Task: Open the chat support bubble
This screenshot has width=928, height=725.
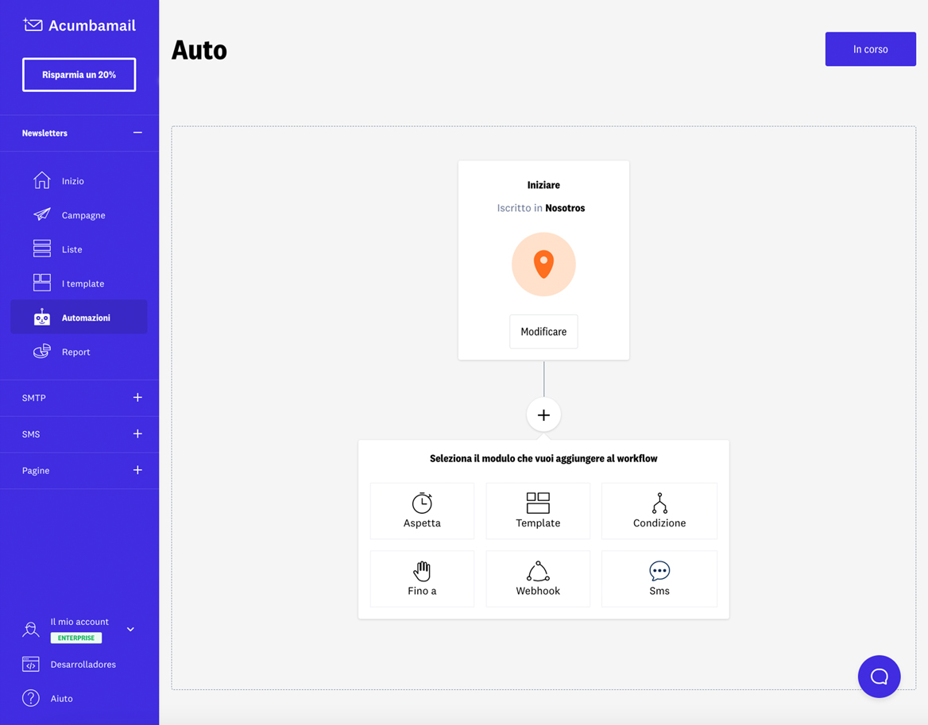Action: (x=879, y=676)
